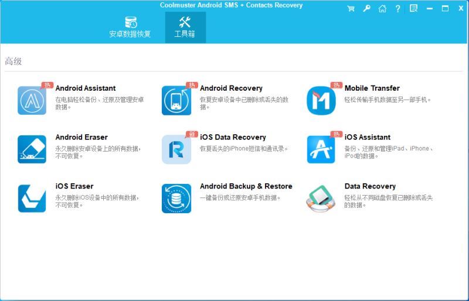Click the Android Assistant description text
The height and width of the screenshot is (301, 469).
[100, 103]
